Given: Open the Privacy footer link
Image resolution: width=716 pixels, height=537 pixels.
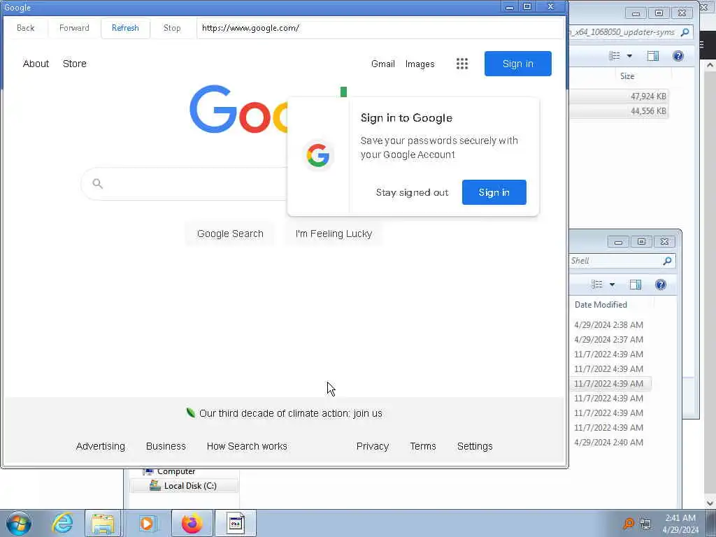Looking at the screenshot, I should click(373, 446).
